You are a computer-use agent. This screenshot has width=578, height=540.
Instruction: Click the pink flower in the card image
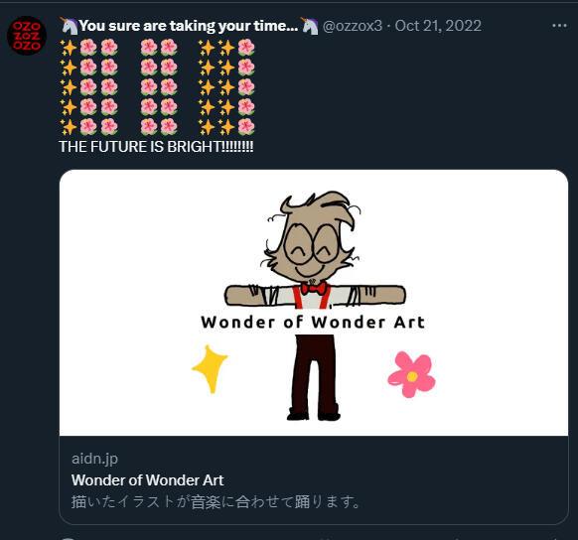(411, 374)
